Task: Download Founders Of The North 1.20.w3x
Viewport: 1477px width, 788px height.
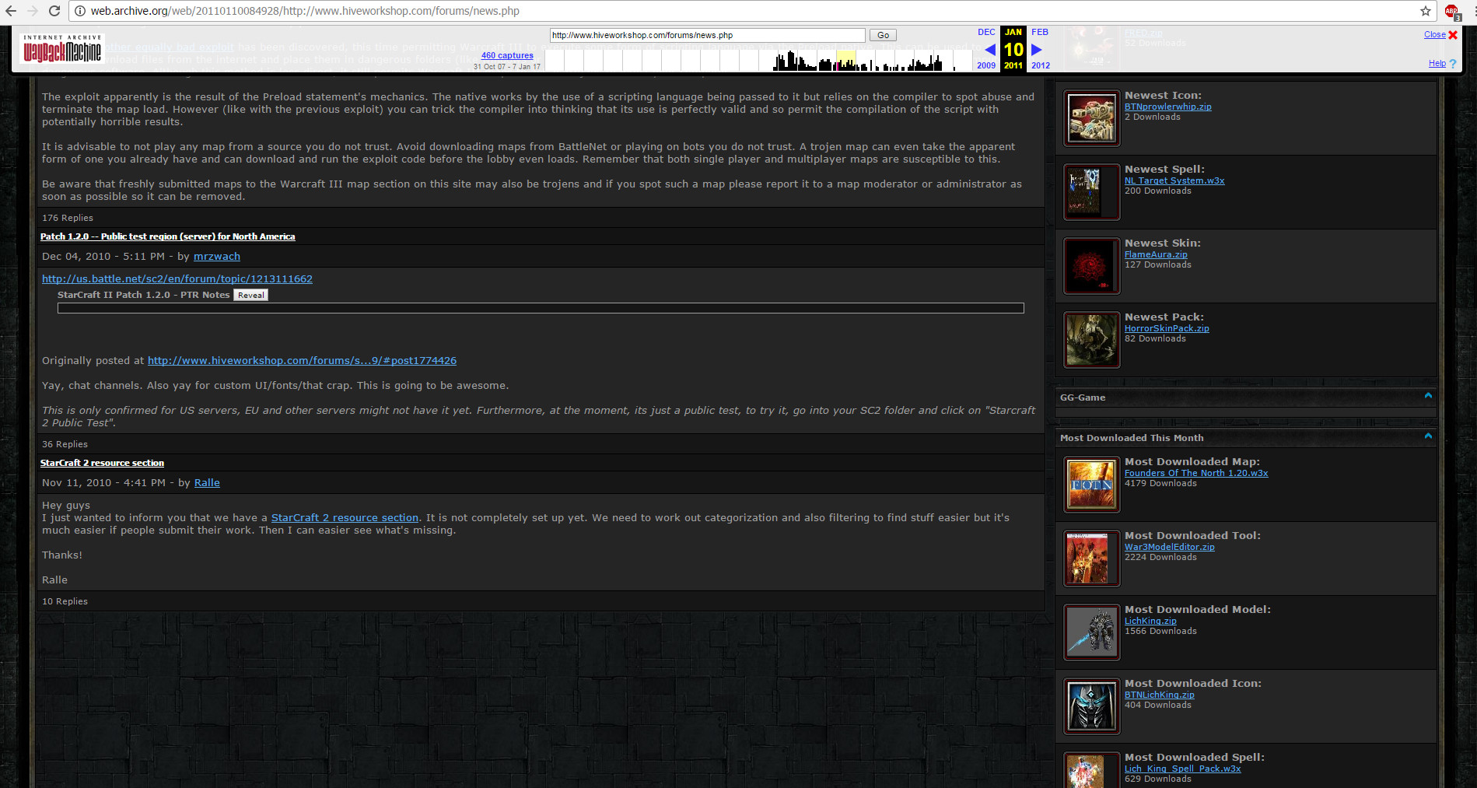Action: coord(1196,474)
